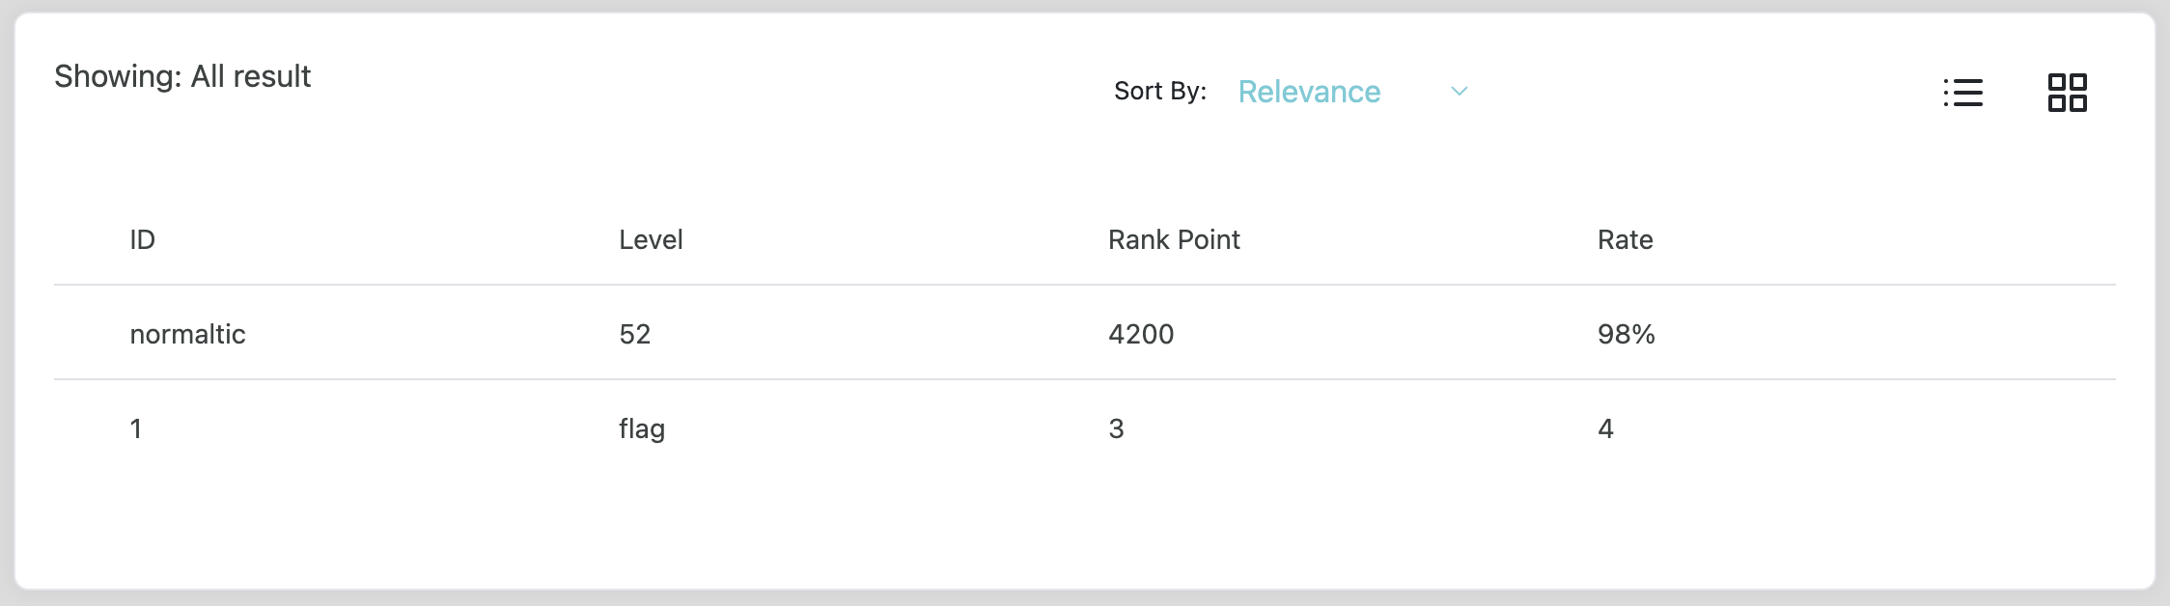The height and width of the screenshot is (606, 2170).
Task: Click the 98% rate cell
Action: pyautogui.click(x=1627, y=334)
